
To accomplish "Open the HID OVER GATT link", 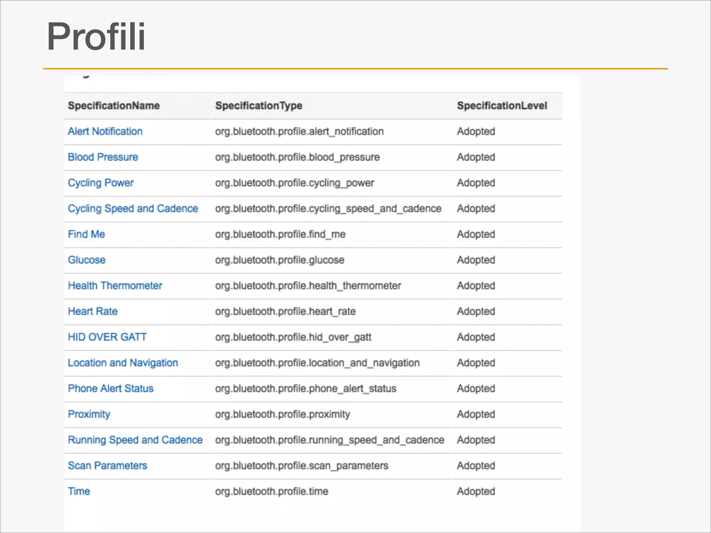I will [107, 337].
